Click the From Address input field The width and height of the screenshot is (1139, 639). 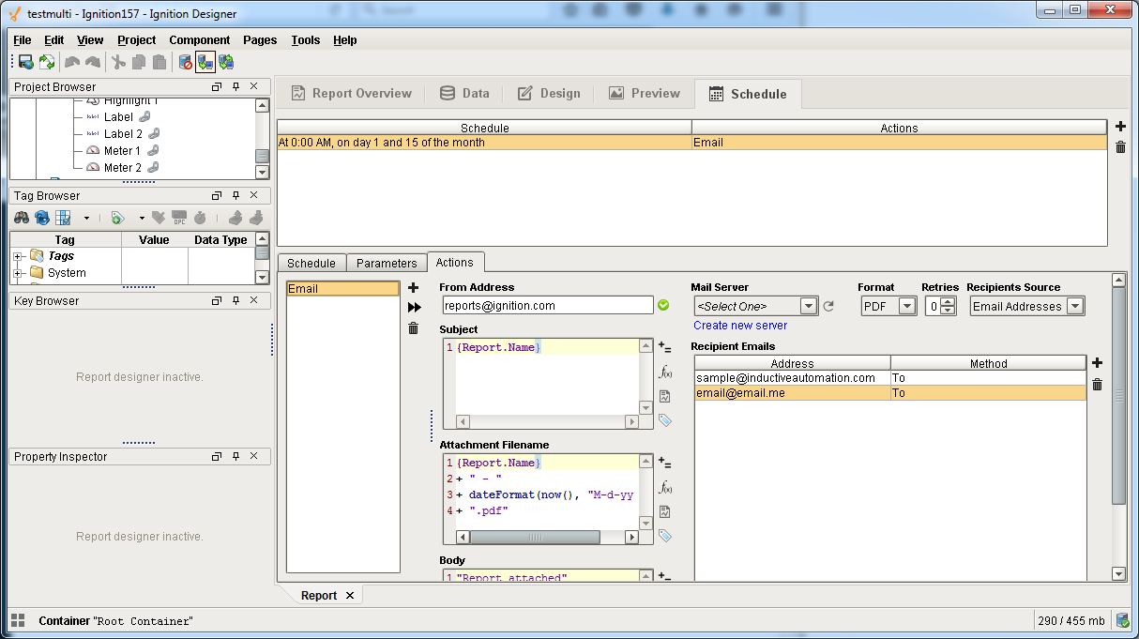pyautogui.click(x=548, y=306)
